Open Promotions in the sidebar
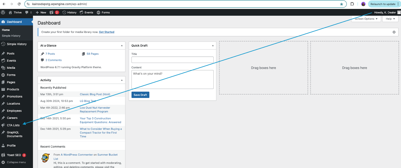 [x=16, y=96]
